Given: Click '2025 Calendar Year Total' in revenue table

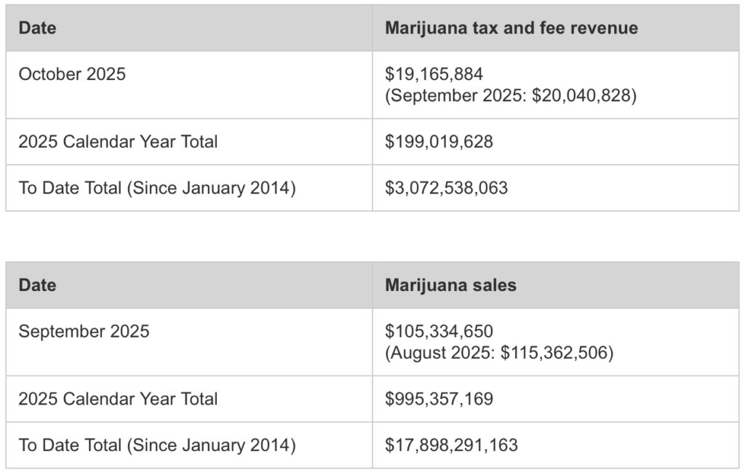Looking at the screenshot, I should pyautogui.click(x=118, y=142).
